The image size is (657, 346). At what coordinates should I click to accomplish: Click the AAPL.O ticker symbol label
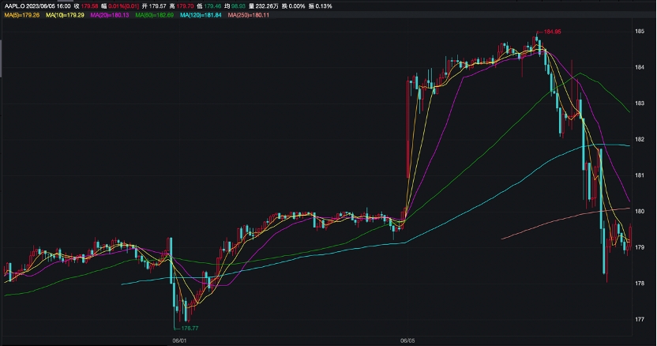(15, 6)
